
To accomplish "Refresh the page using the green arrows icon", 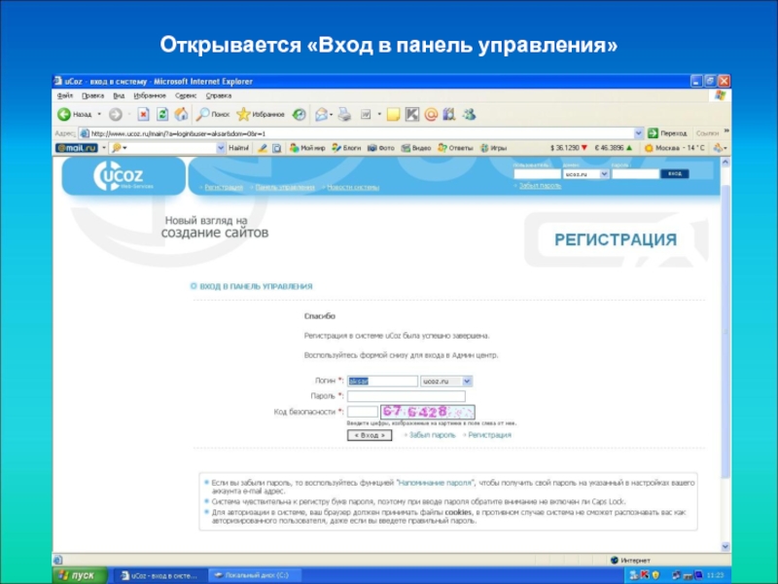I will (161, 115).
